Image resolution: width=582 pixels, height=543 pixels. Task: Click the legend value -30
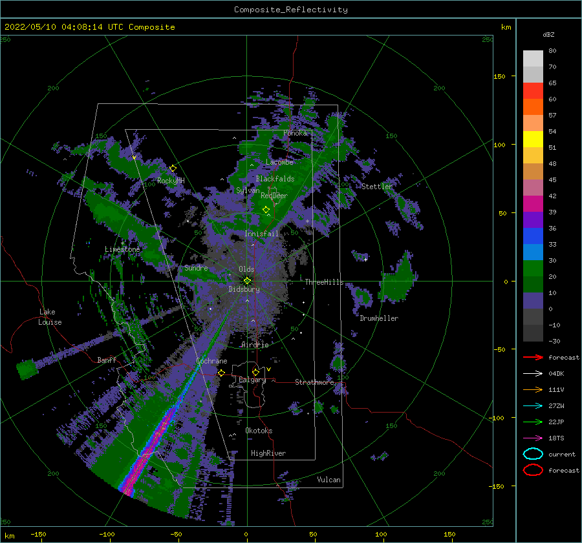click(554, 341)
